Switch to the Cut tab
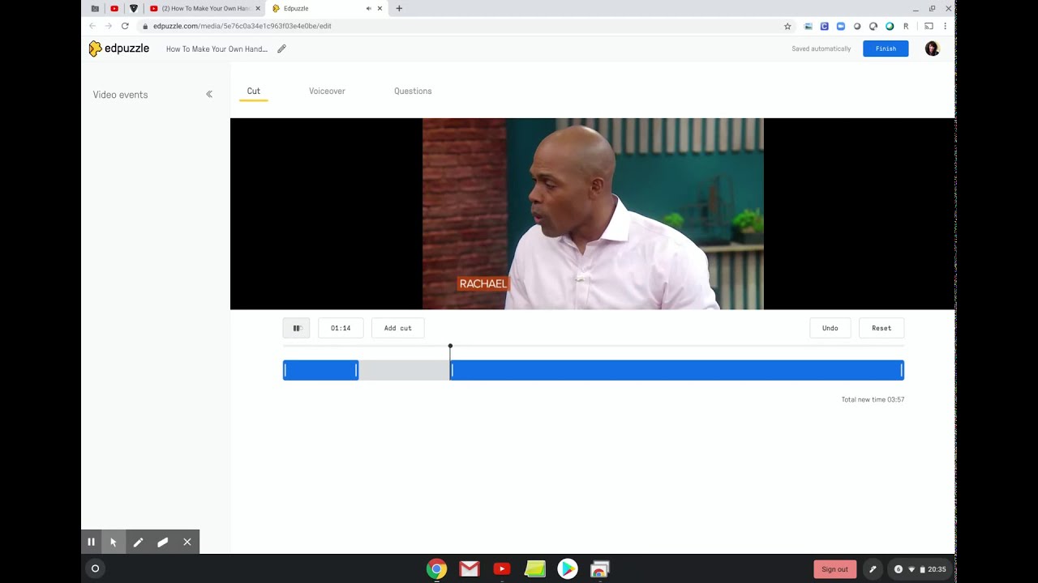This screenshot has width=1038, height=583. [254, 91]
